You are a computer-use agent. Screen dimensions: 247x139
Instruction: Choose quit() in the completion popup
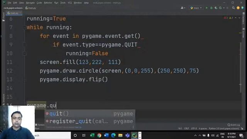[90, 114]
